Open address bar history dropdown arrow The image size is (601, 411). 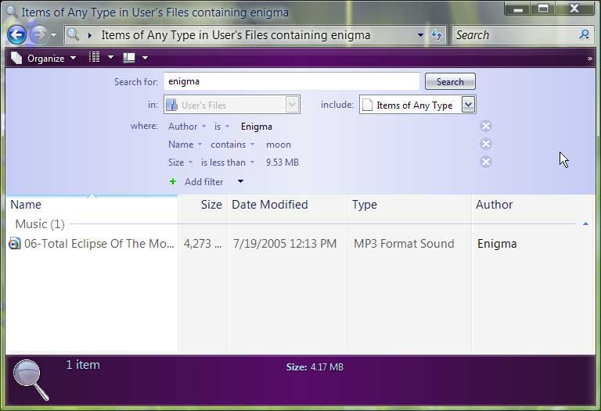(x=420, y=35)
